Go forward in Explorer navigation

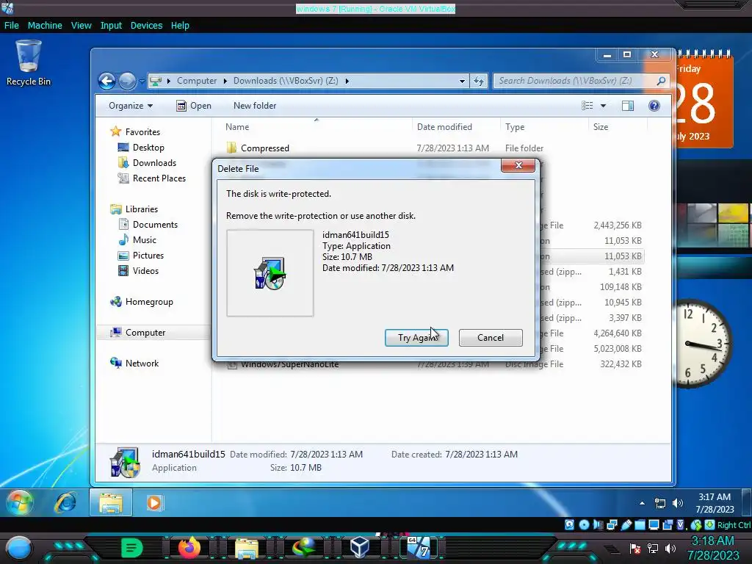pos(126,81)
